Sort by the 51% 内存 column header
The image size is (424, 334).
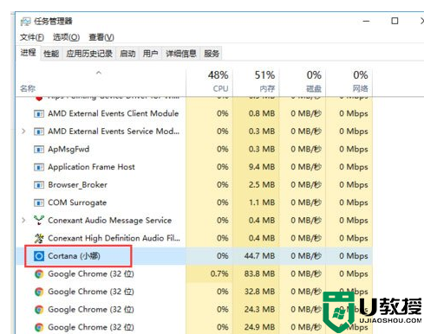256,81
